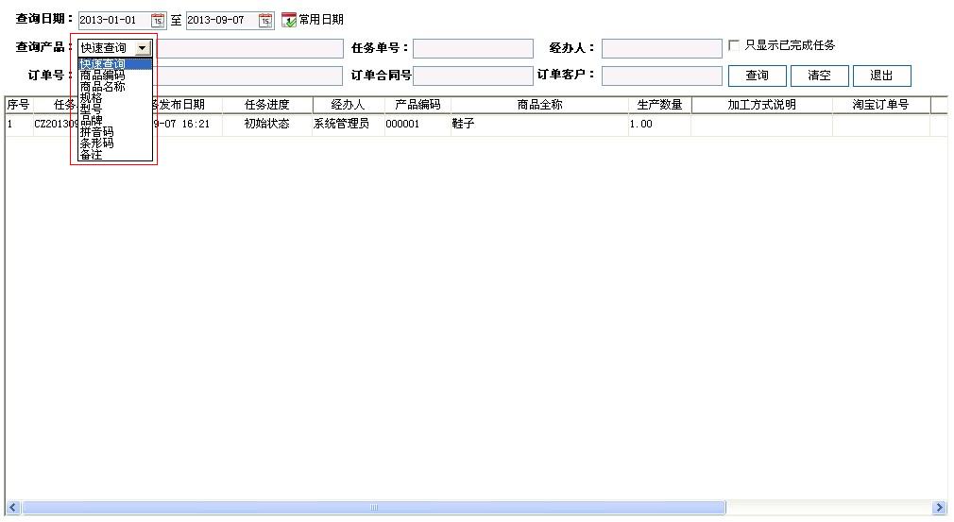Click the horizontal scrollbar thumb

[x=373, y=508]
